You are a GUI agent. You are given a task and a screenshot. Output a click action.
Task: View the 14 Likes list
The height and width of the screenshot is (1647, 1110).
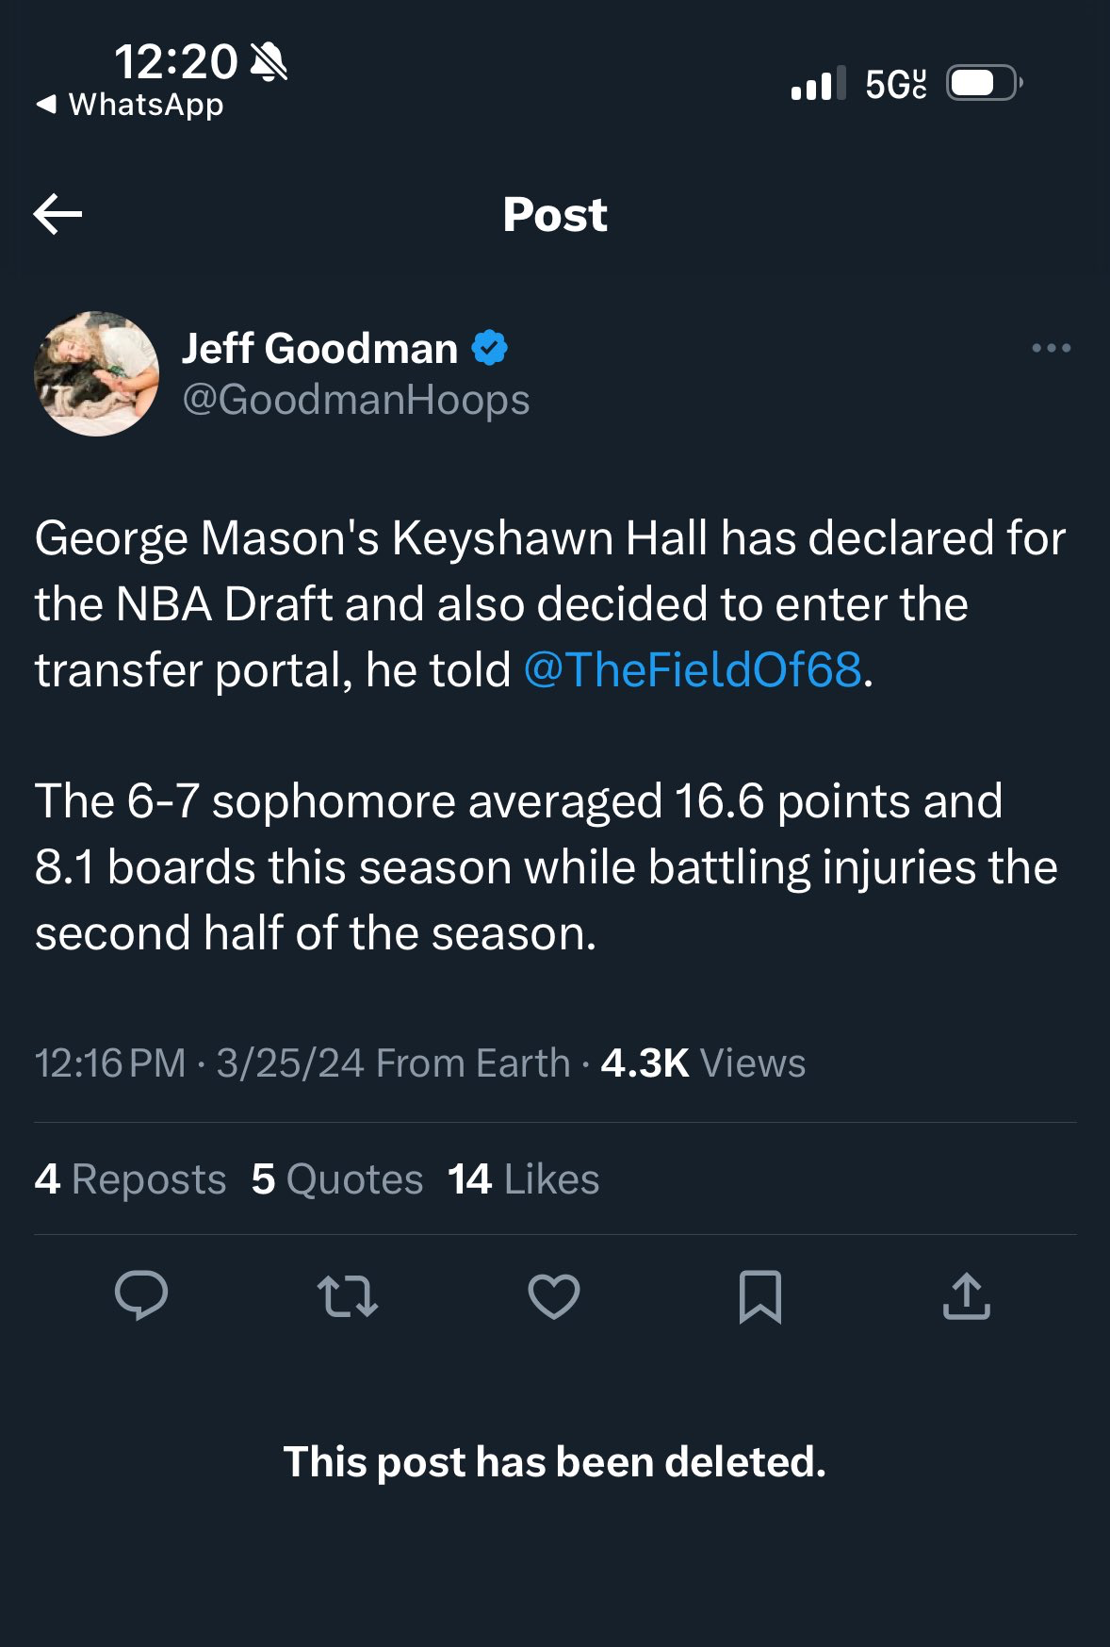click(523, 1179)
